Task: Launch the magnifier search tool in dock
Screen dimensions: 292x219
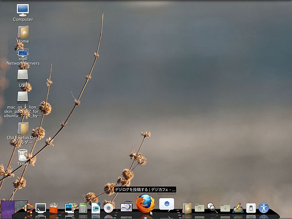Action: coord(212,208)
